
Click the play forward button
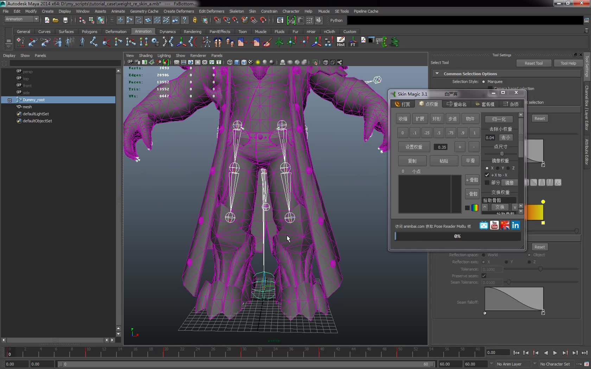click(x=555, y=353)
